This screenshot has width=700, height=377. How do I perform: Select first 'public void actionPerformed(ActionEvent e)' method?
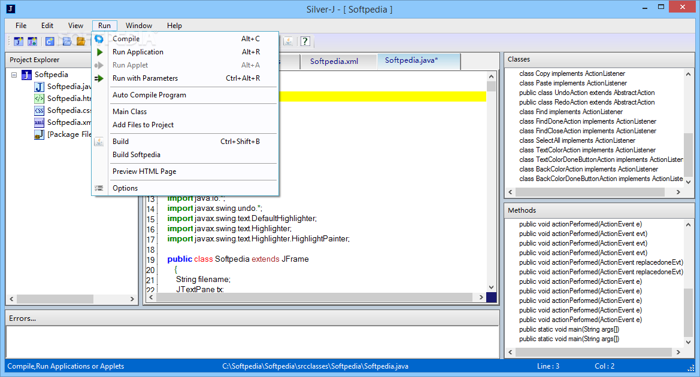coord(580,224)
